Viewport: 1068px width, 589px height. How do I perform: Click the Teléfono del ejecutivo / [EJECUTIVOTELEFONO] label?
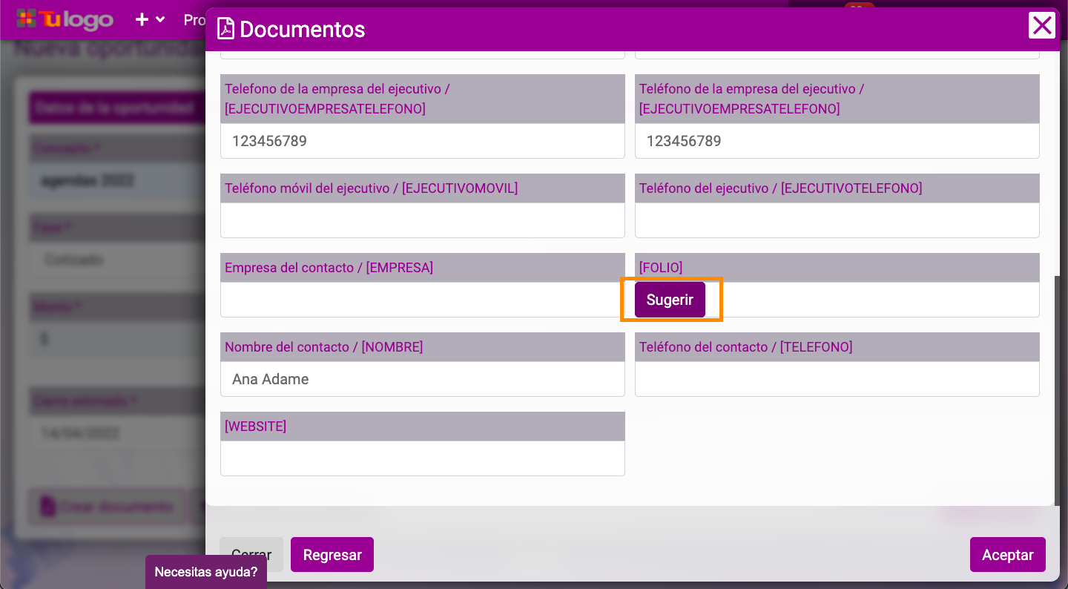[x=781, y=188]
